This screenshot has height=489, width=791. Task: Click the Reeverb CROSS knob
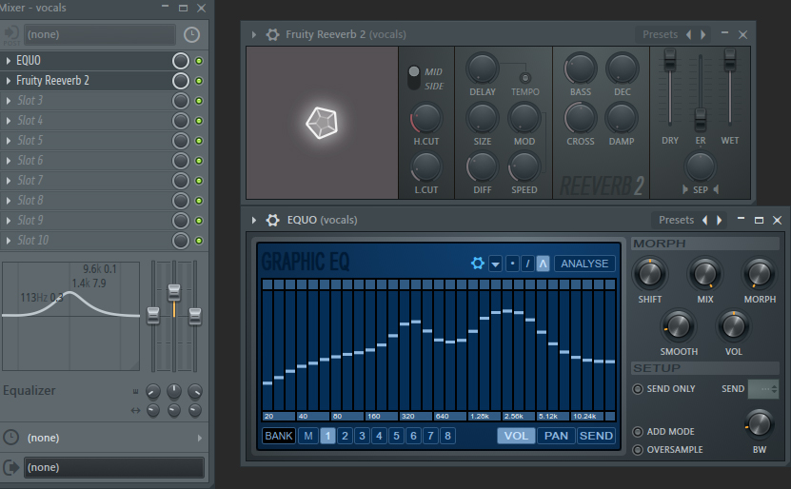(580, 119)
